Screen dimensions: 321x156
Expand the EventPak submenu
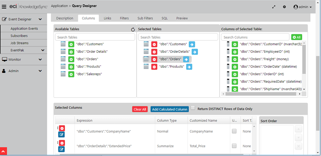42,50
